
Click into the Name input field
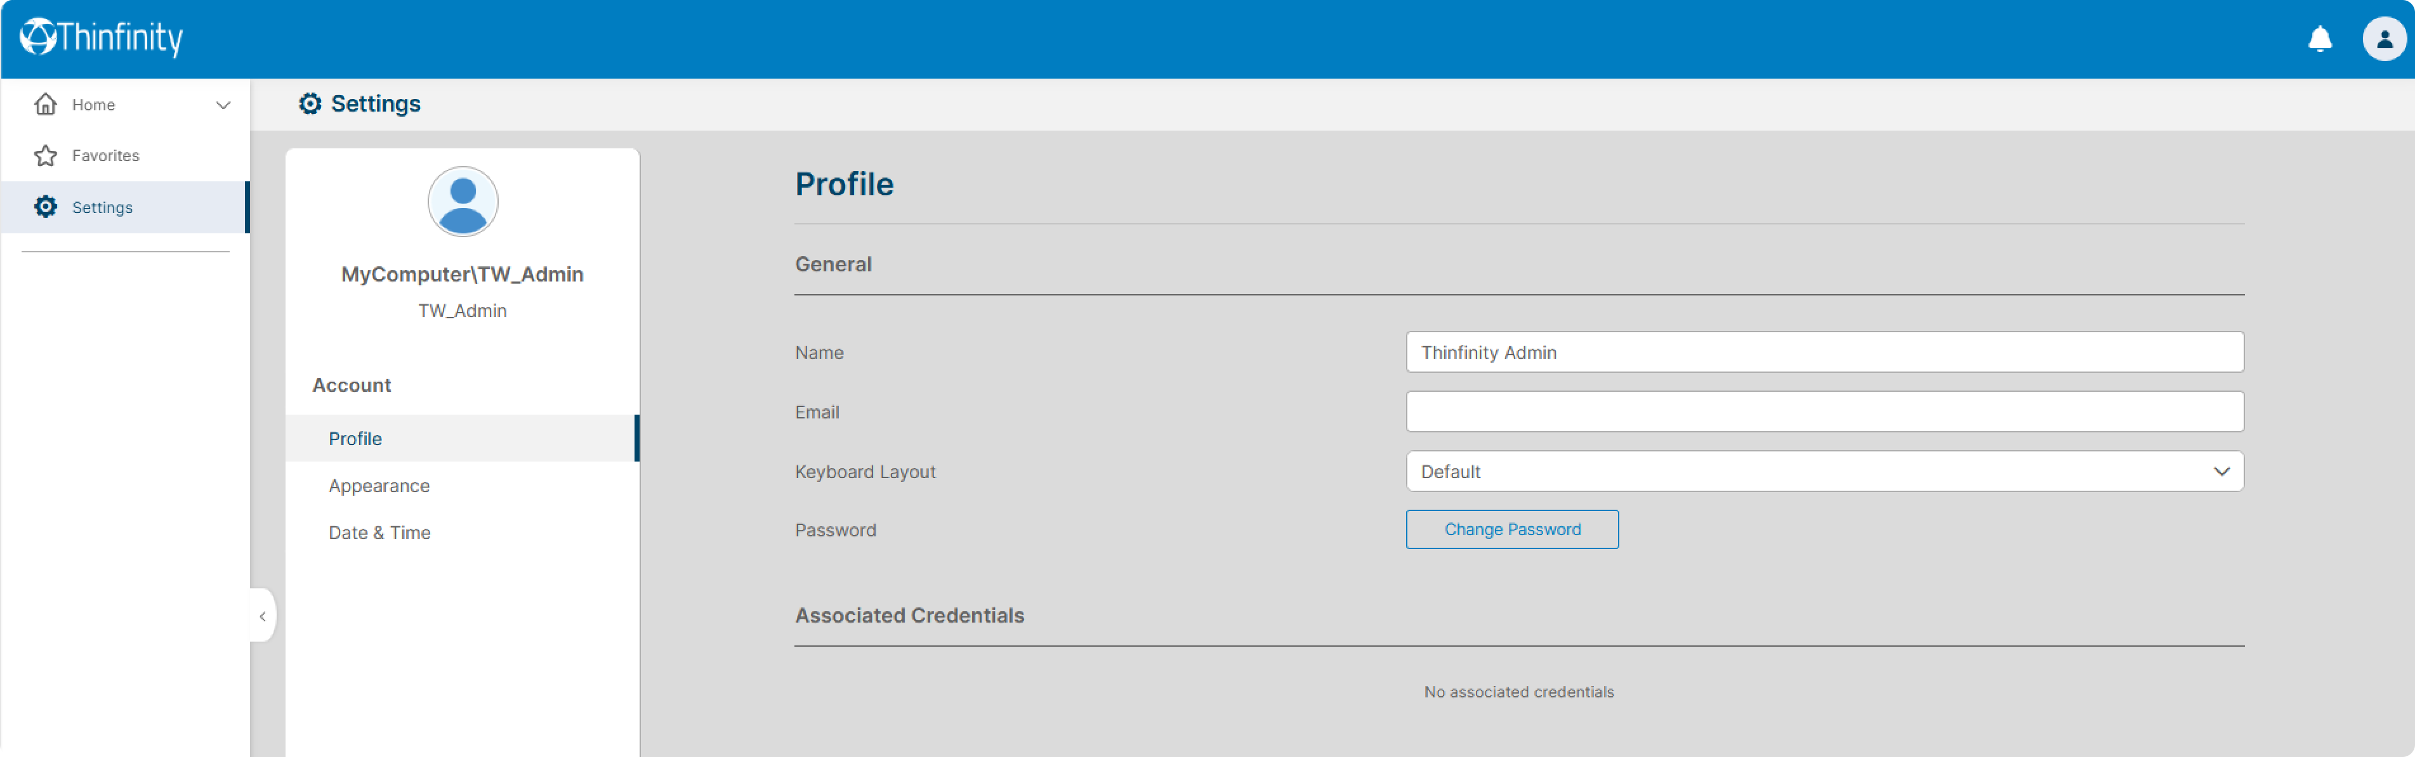[x=1824, y=353]
